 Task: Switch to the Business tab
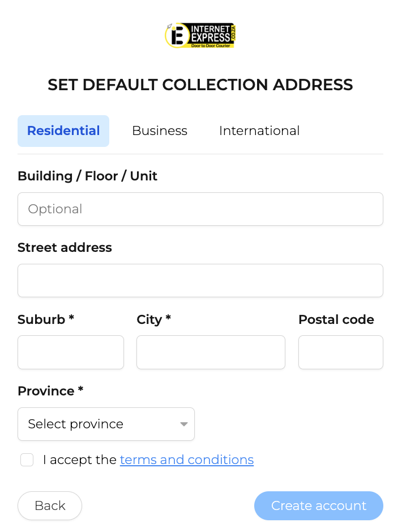point(160,131)
